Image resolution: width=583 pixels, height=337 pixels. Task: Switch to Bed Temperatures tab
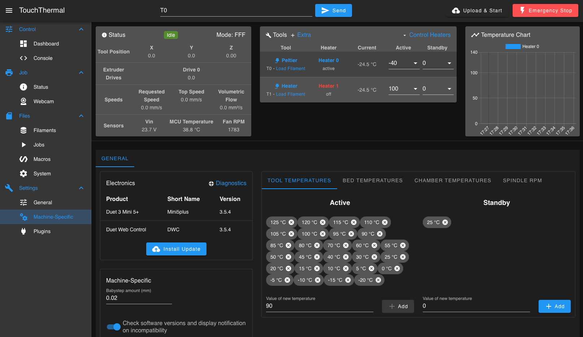point(373,180)
